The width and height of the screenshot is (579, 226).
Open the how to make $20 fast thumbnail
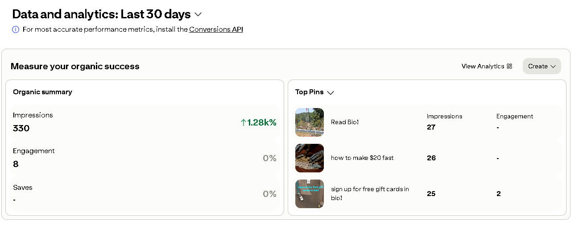(x=310, y=158)
